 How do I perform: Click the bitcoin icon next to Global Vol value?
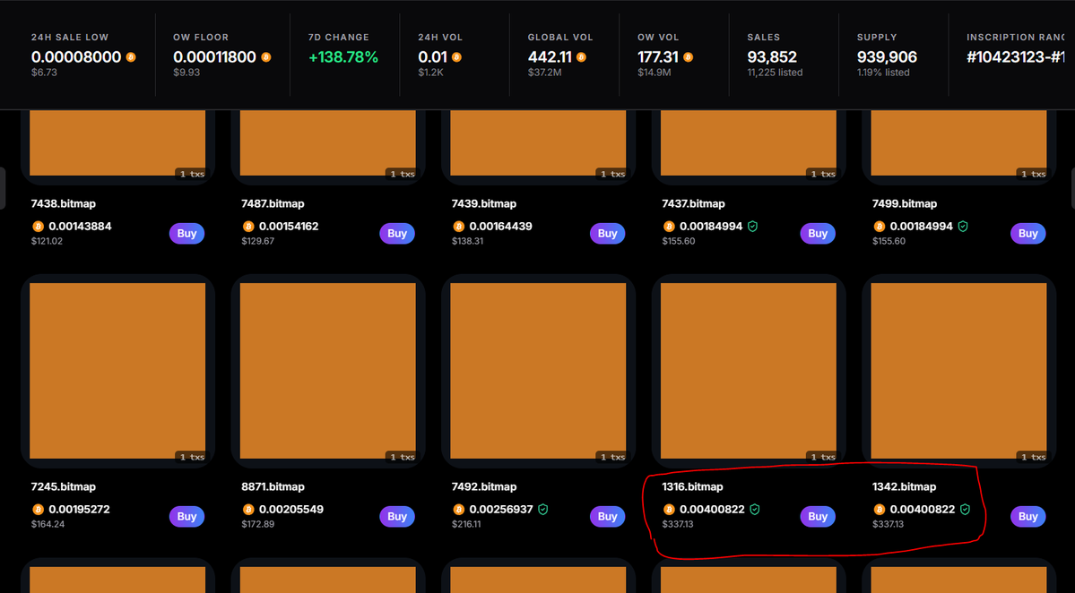[x=581, y=57]
